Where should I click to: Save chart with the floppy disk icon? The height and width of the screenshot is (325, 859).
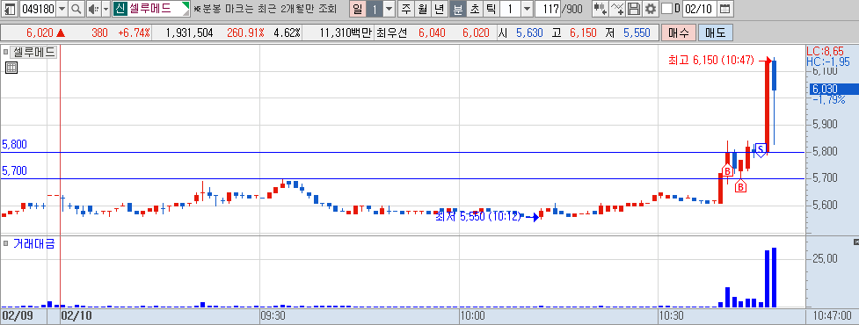(634, 9)
